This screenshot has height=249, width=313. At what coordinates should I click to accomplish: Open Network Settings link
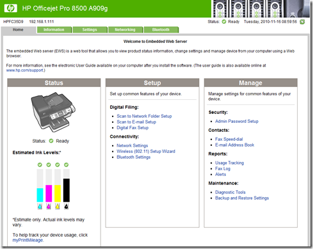click(x=132, y=145)
